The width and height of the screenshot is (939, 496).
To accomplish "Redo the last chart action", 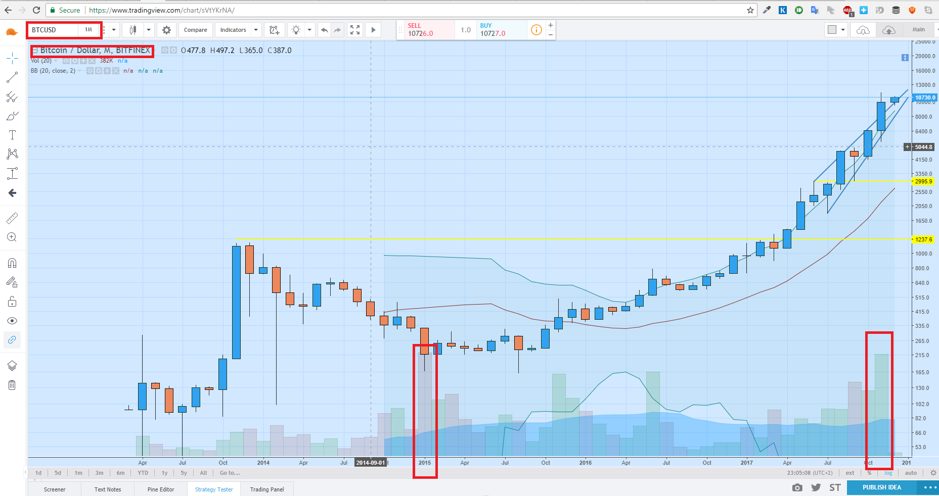I will 337,30.
